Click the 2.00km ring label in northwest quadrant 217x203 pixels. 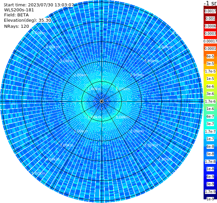pos(80,75)
